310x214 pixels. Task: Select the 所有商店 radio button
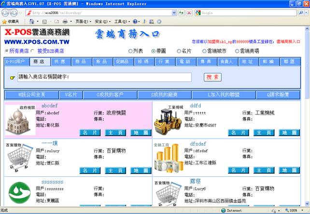coord(7,51)
